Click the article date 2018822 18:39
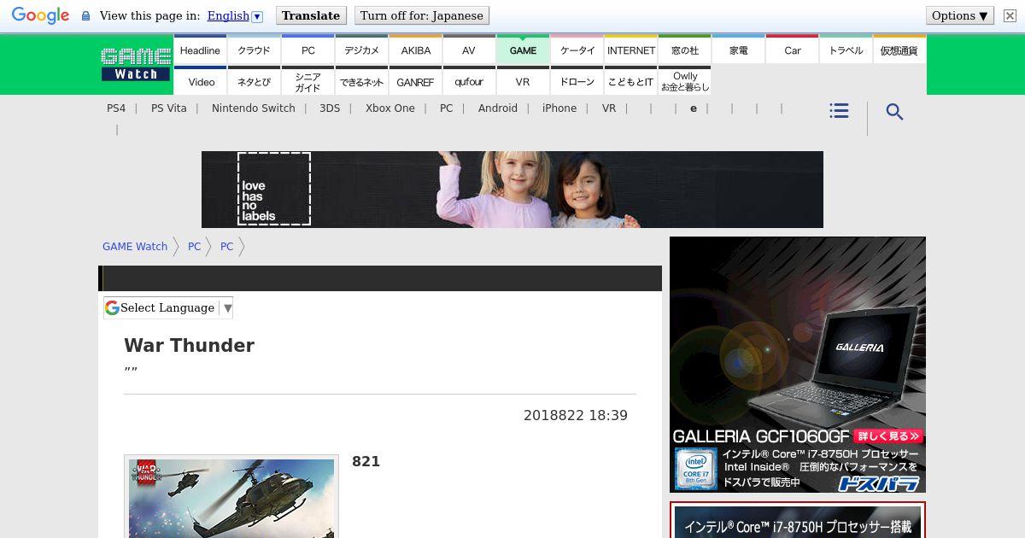The image size is (1025, 538). coord(576,416)
